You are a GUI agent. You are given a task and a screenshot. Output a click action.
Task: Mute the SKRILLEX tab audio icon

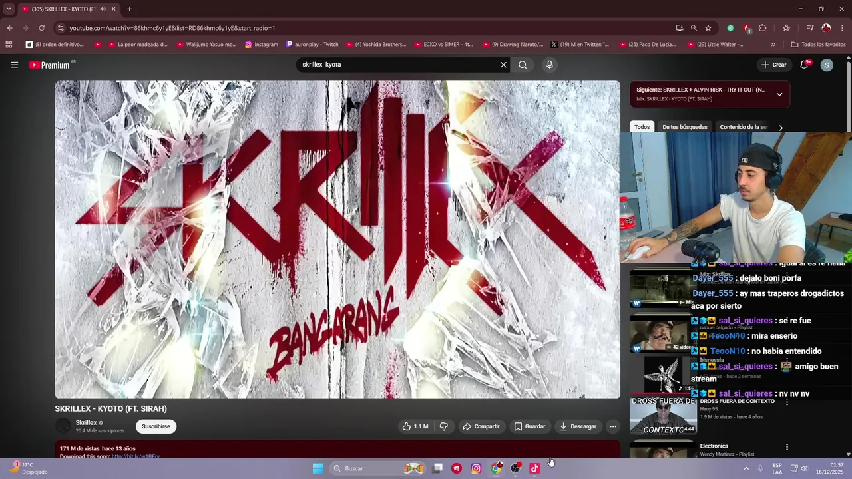pos(103,9)
